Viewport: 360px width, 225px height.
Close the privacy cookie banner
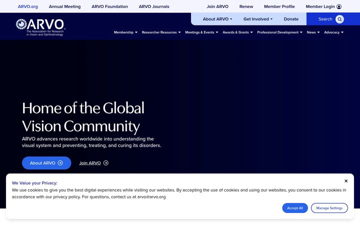(x=346, y=181)
